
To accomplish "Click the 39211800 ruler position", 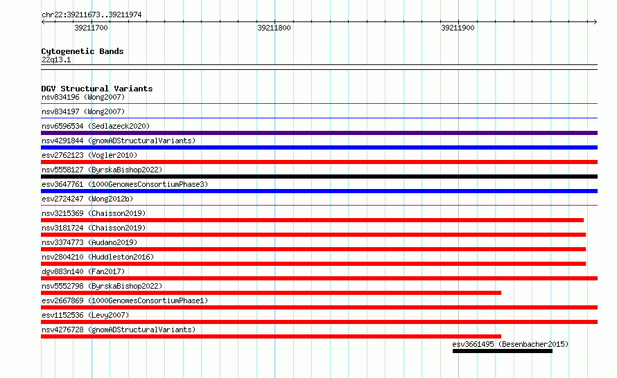I will [275, 28].
